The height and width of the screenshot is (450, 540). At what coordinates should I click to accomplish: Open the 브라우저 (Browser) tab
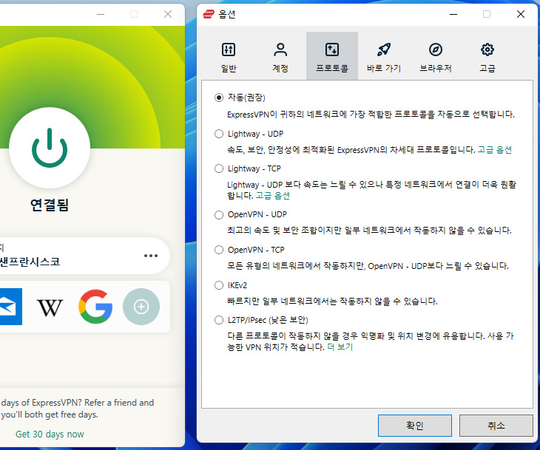pos(435,57)
